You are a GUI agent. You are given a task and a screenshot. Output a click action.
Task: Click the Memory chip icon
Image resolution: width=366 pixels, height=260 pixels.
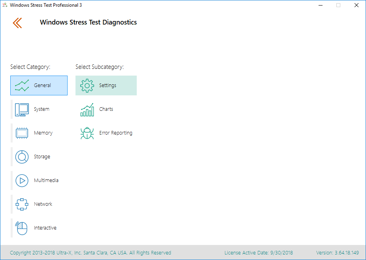22,133
